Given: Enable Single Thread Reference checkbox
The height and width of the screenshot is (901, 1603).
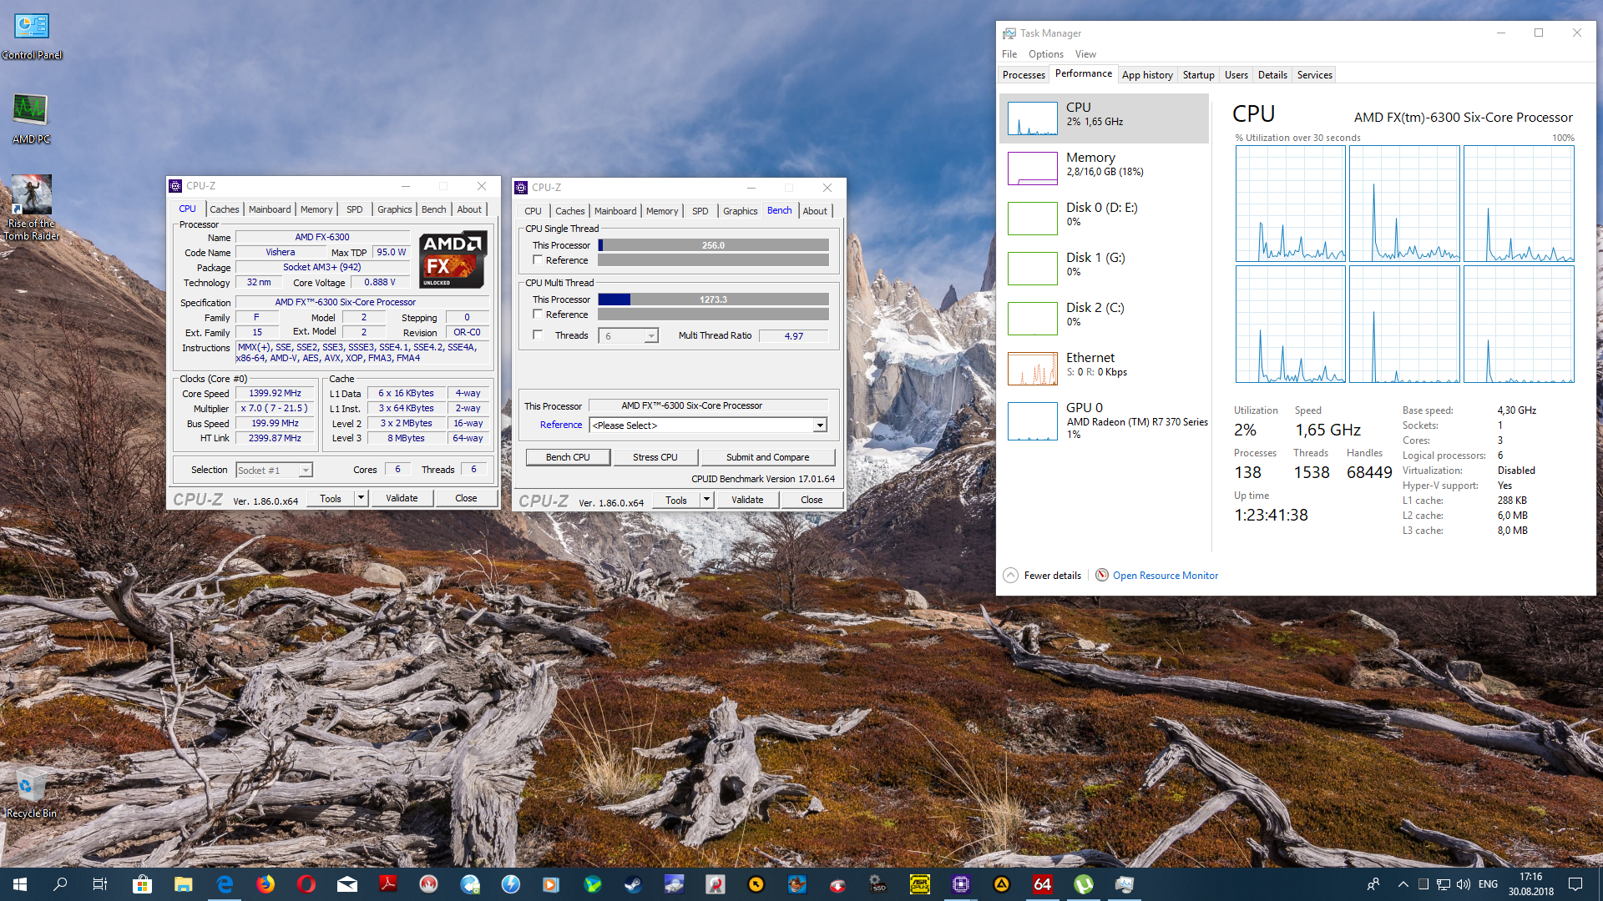Looking at the screenshot, I should [x=538, y=259].
